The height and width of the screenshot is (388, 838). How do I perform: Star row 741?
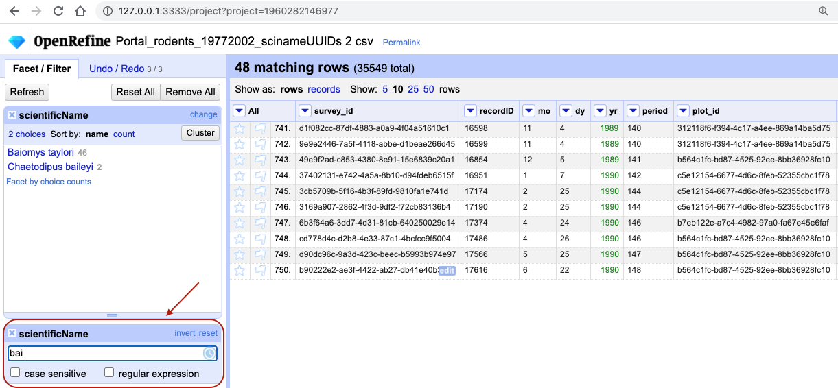(240, 128)
